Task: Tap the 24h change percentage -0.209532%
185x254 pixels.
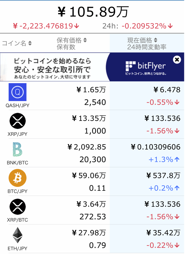Action: (147, 26)
